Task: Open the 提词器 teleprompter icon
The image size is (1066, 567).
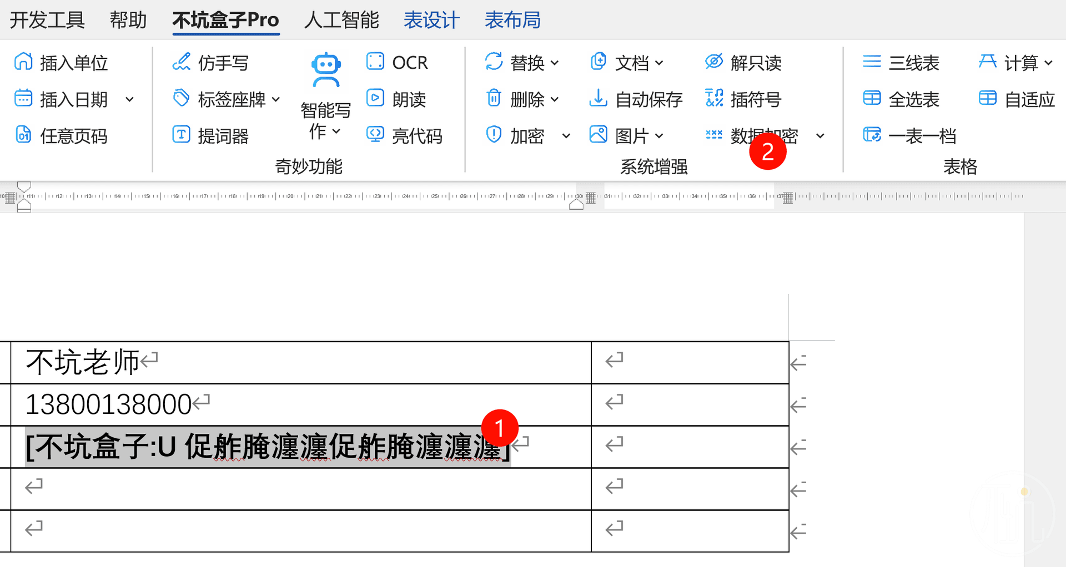Action: coord(181,135)
